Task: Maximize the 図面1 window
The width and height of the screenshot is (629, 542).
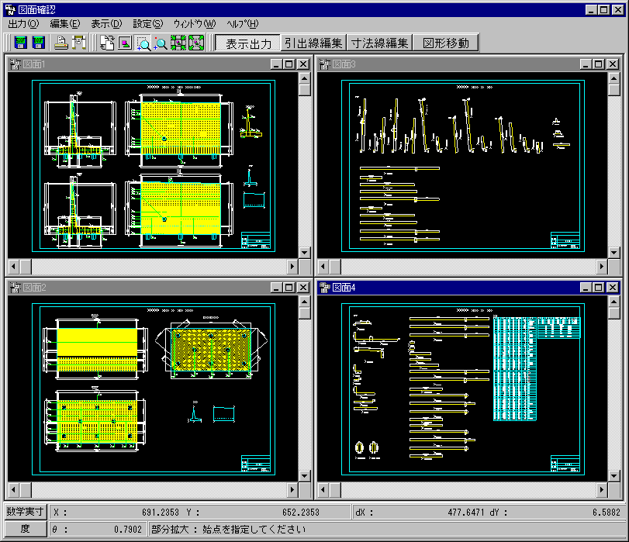Action: 289,64
